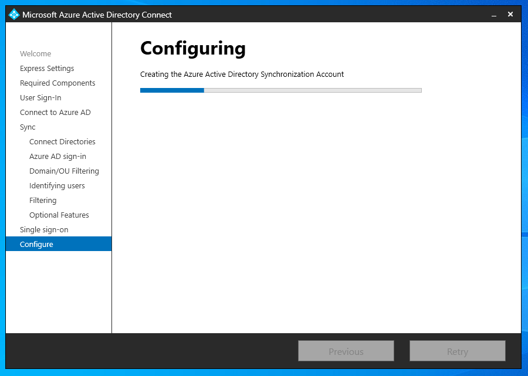
Task: Open Optional Features sub-step
Action: 59,215
